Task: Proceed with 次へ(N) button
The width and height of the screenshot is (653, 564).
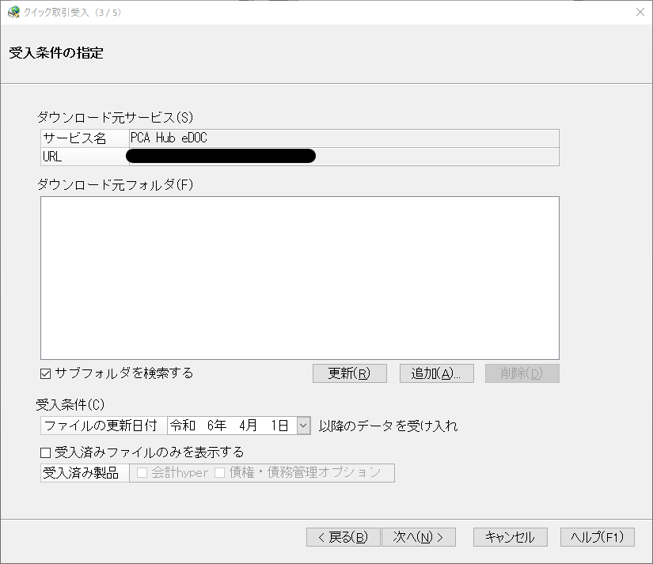Action: pyautogui.click(x=419, y=537)
